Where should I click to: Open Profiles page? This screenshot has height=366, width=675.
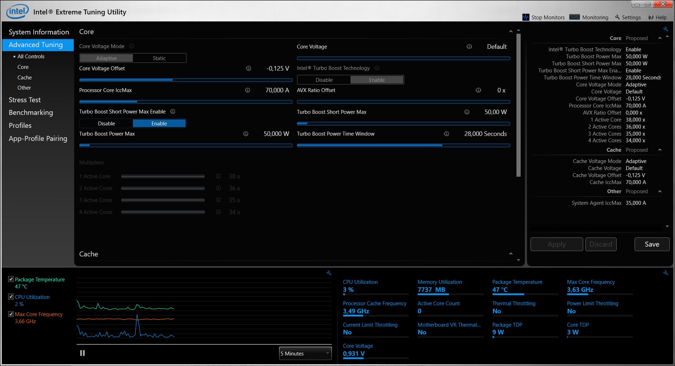(x=20, y=125)
